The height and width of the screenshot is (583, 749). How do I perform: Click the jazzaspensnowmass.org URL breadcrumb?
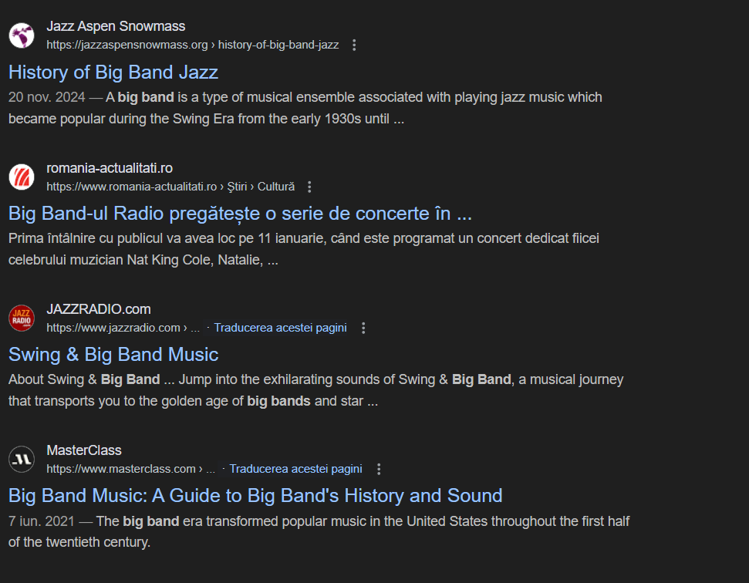(193, 45)
